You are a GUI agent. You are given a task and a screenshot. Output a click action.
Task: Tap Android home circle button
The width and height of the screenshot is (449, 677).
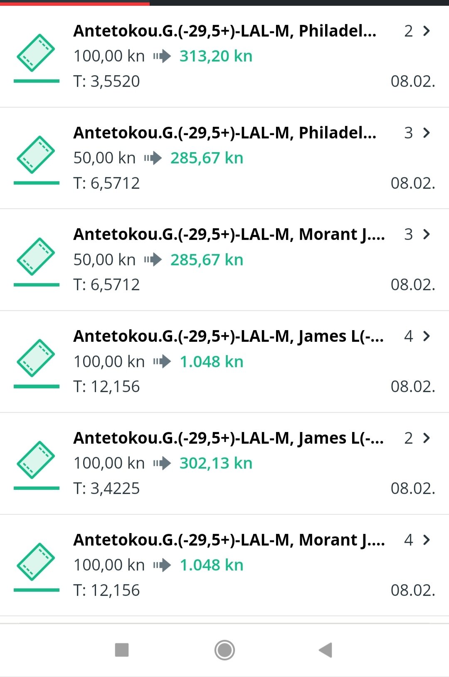[224, 650]
